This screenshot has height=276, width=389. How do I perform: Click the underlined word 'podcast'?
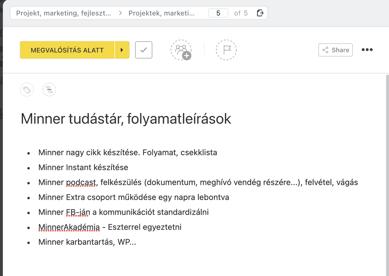[81, 182]
